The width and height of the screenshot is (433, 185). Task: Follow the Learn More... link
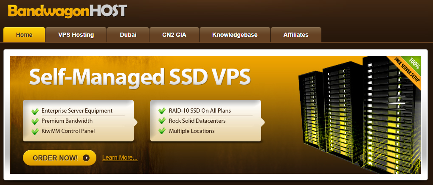[x=120, y=158]
